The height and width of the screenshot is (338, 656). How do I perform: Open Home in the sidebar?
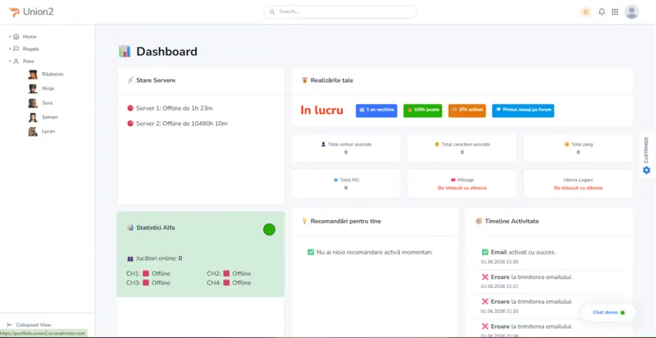pyautogui.click(x=30, y=37)
